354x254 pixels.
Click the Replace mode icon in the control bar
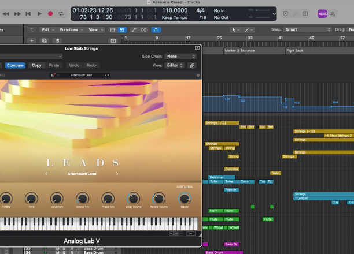286,14
